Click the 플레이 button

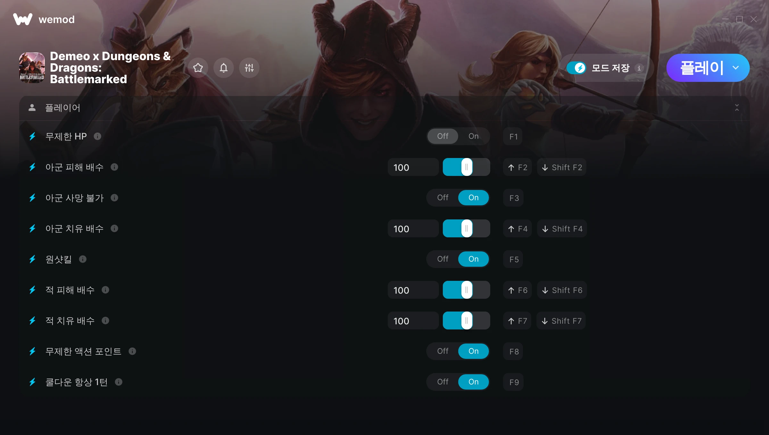click(x=701, y=68)
